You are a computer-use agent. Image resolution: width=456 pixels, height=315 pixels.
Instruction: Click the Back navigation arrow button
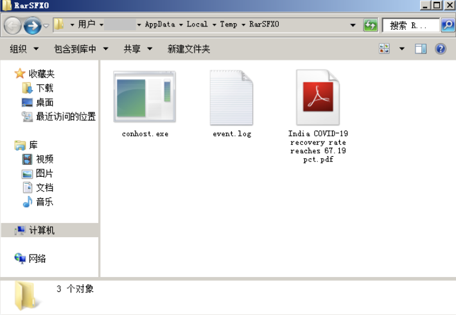[12, 25]
